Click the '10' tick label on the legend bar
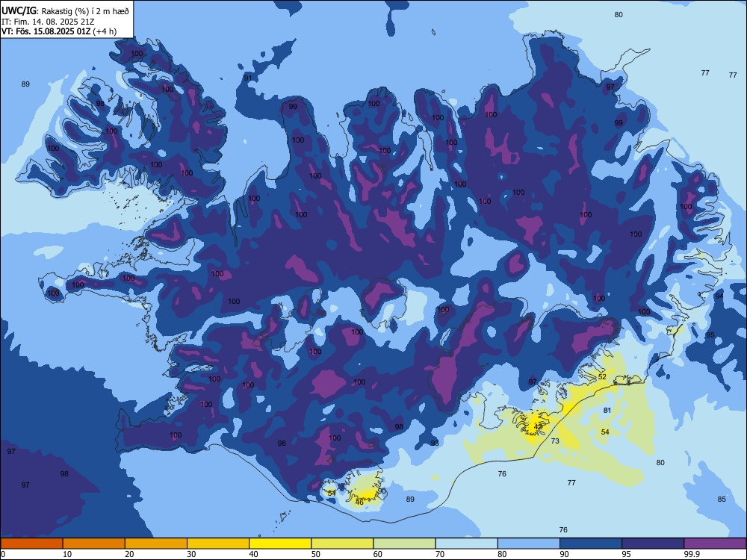The width and height of the screenshot is (747, 560). [x=67, y=554]
